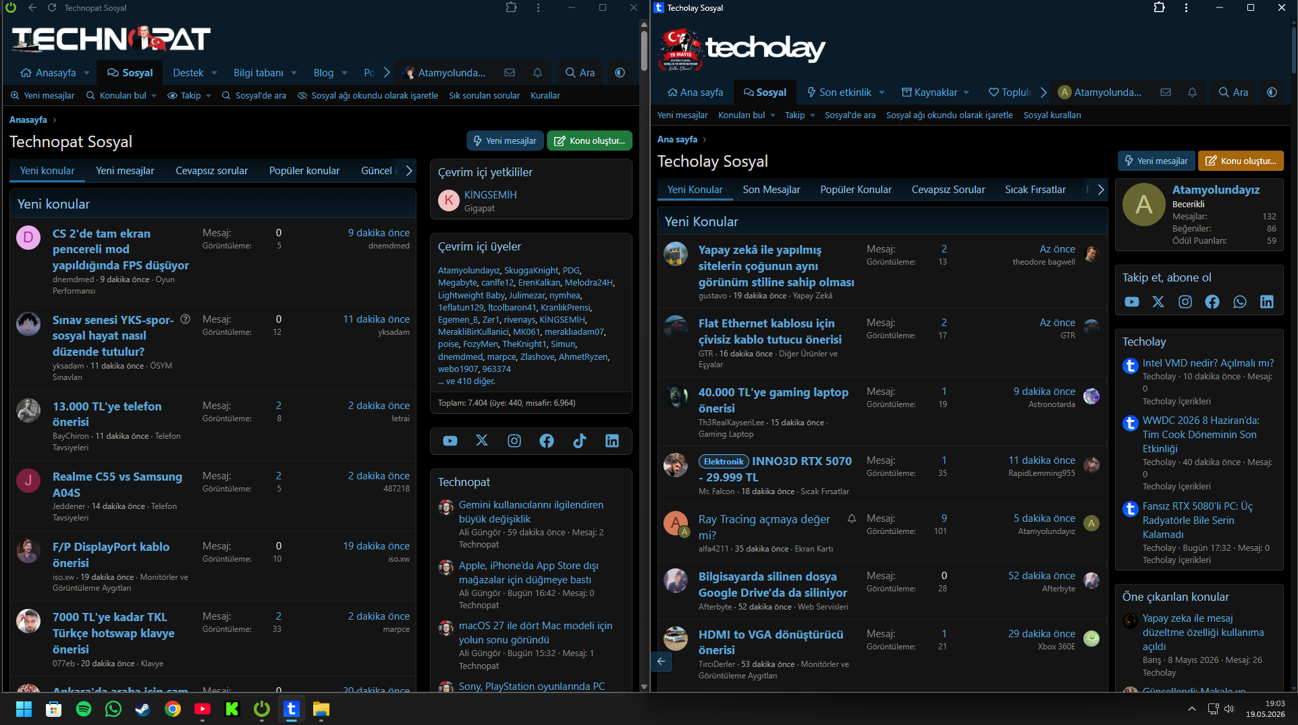
Task: Open Instagram icon in Technopat sidebar
Action: [514, 441]
